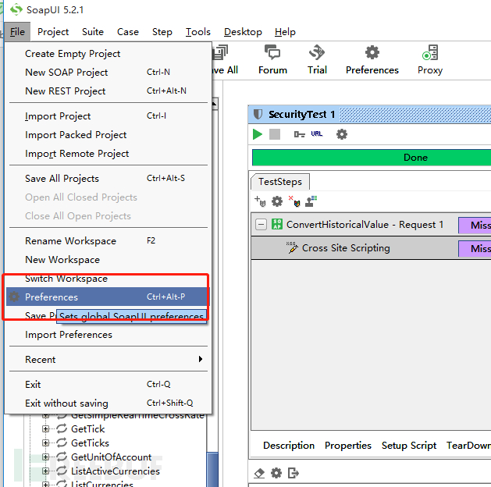The height and width of the screenshot is (487, 491).
Task: Click the clone parameters stamp icon
Action: [311, 201]
